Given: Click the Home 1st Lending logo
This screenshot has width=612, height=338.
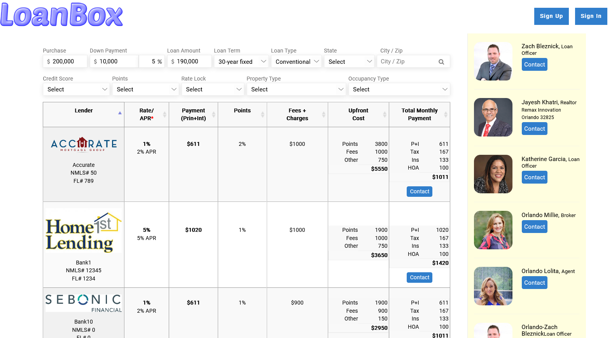Looking at the screenshot, I should tap(84, 231).
